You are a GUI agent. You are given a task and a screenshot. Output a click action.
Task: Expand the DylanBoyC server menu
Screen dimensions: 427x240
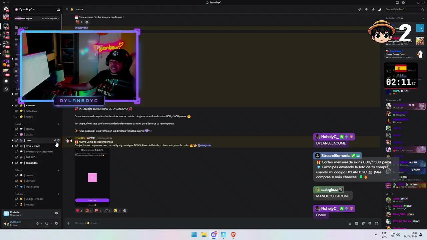[x=27, y=9]
